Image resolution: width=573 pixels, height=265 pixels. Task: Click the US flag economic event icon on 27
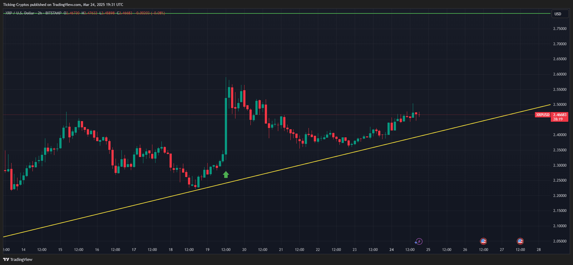tap(520, 241)
